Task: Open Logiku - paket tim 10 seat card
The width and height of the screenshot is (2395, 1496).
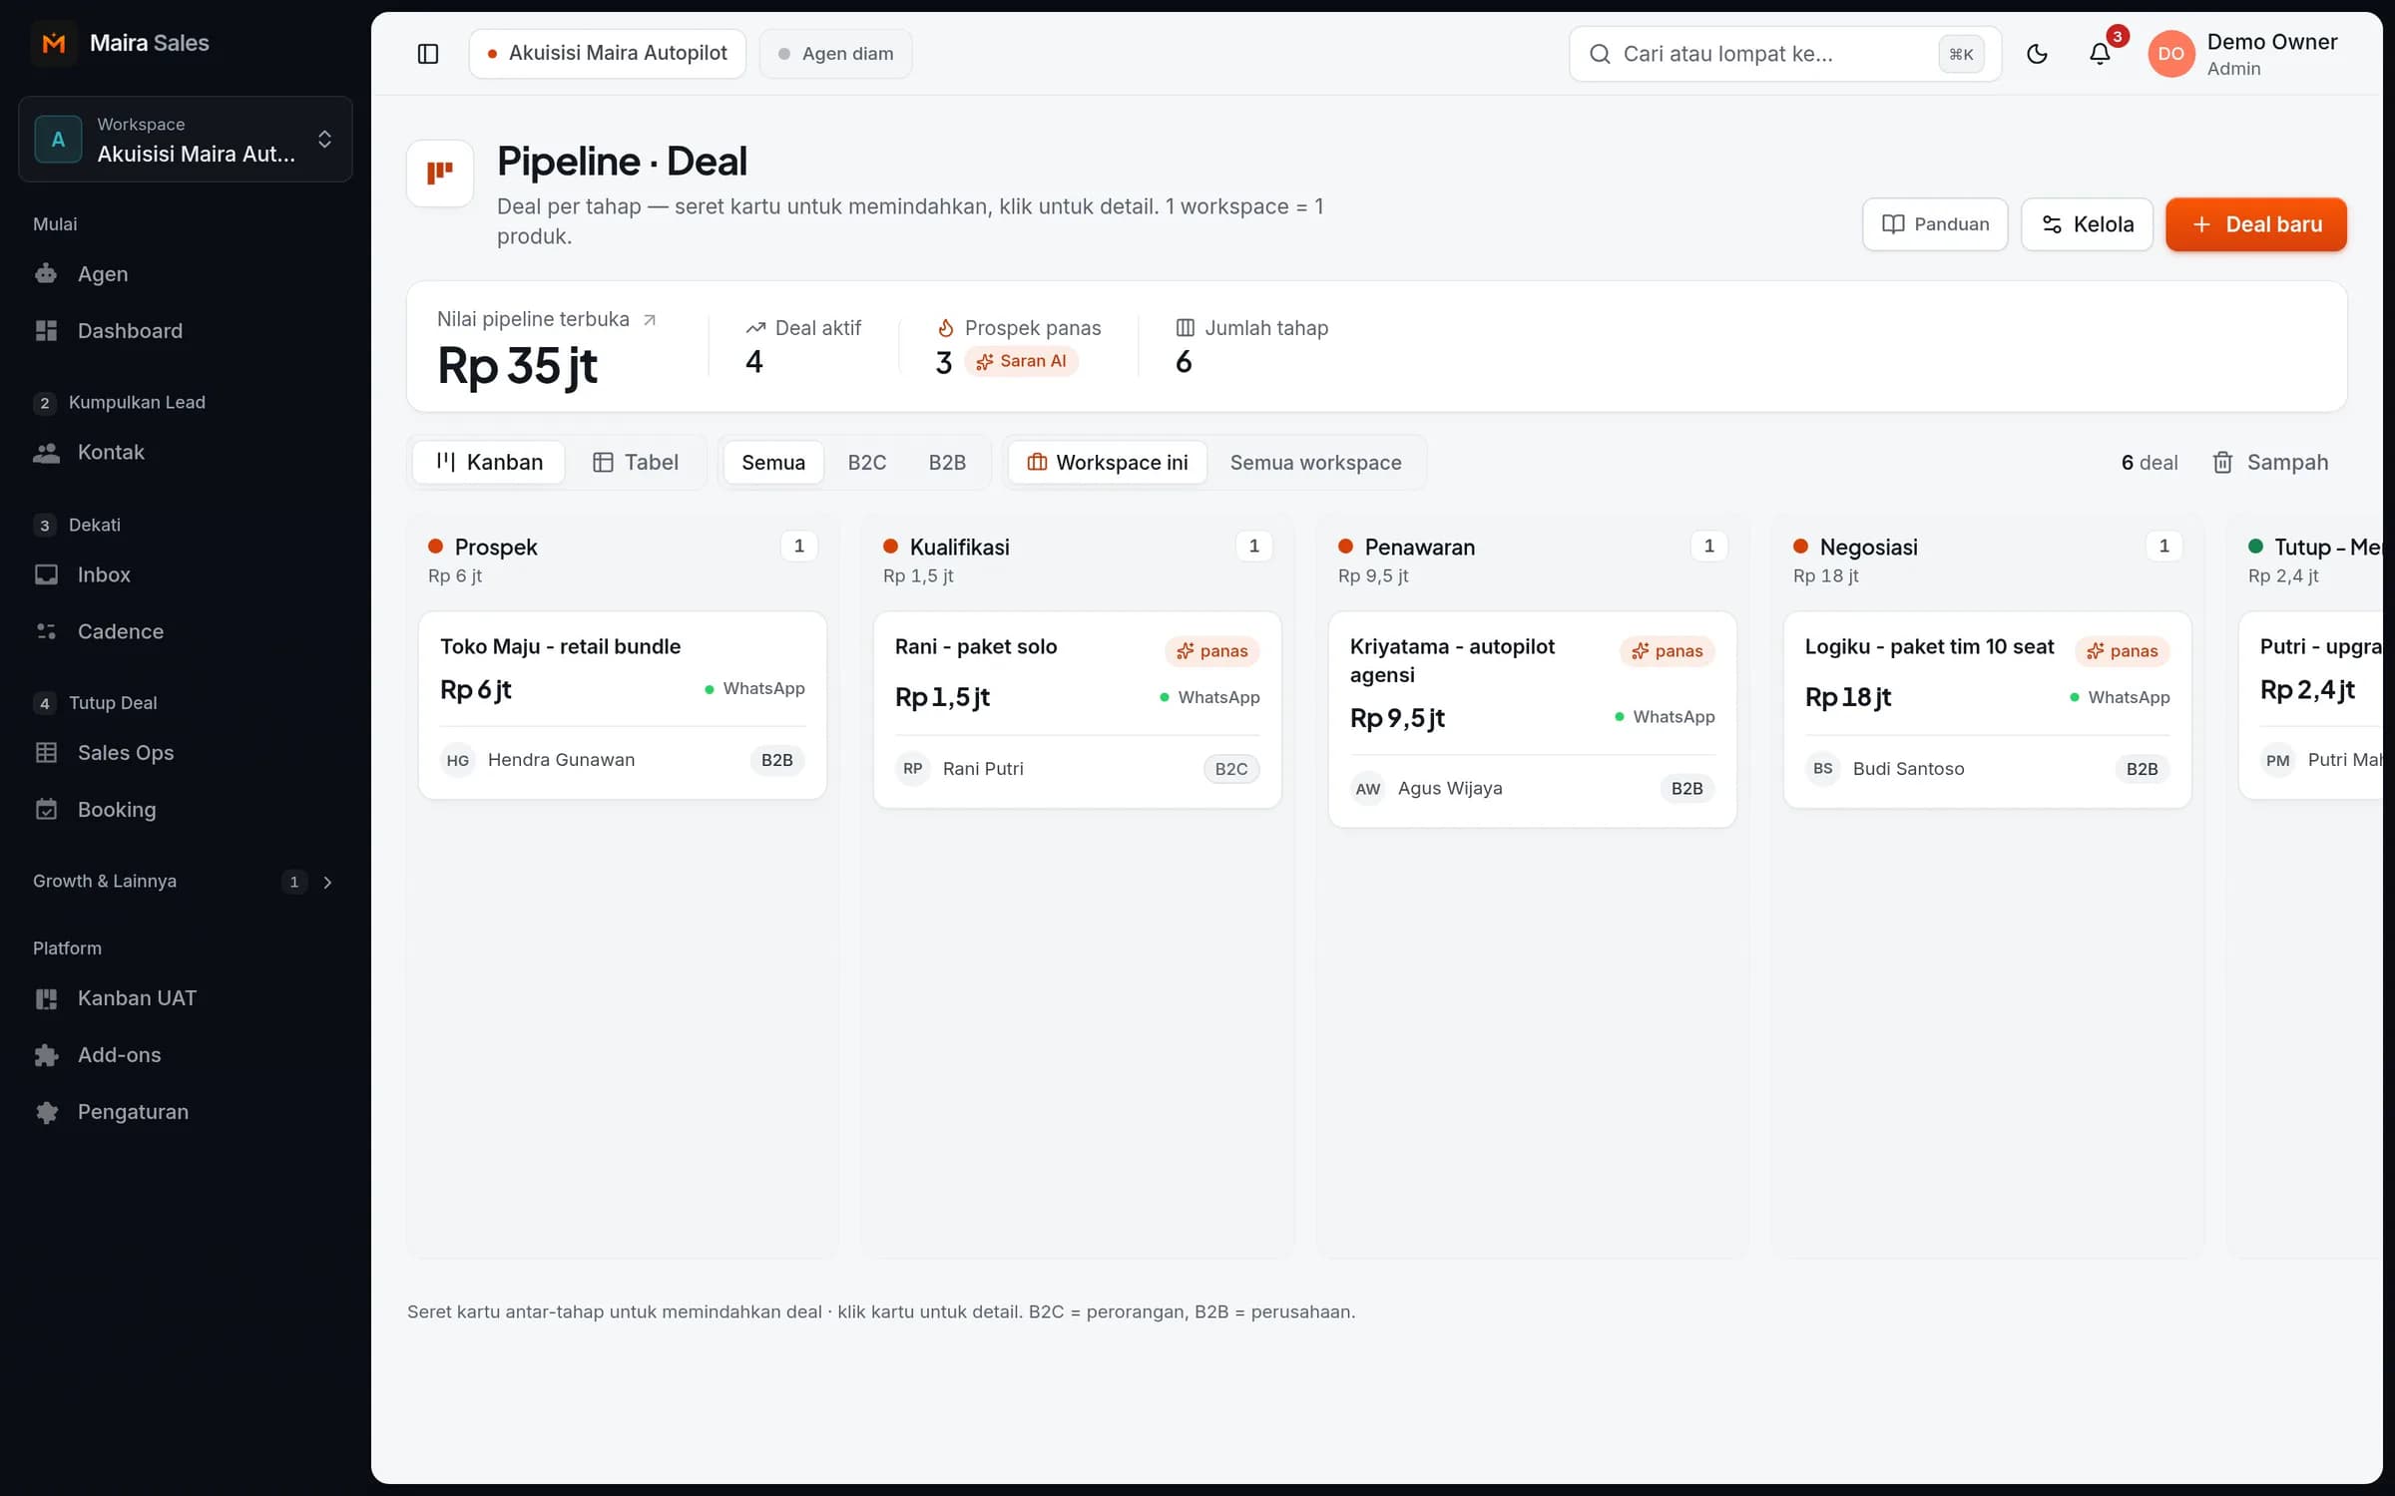Action: pos(1988,709)
